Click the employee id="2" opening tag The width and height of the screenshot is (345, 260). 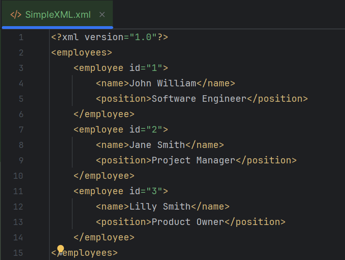pyautogui.click(x=120, y=130)
